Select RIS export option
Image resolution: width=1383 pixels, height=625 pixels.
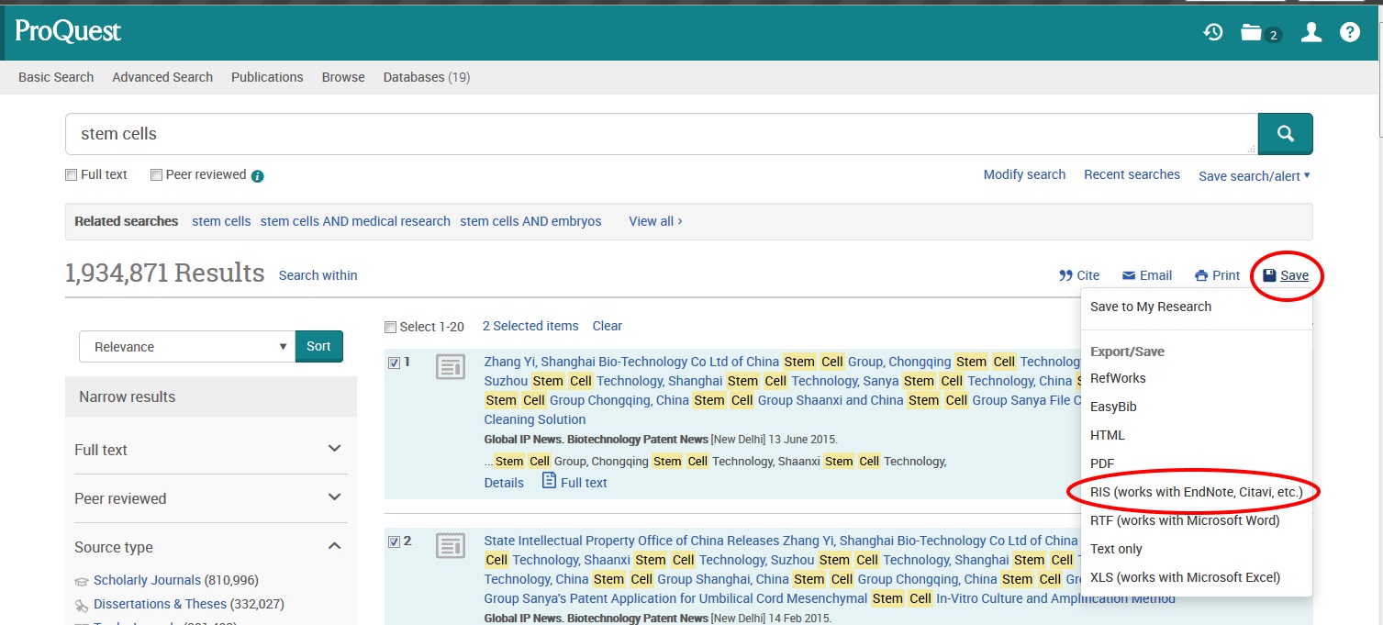1196,492
